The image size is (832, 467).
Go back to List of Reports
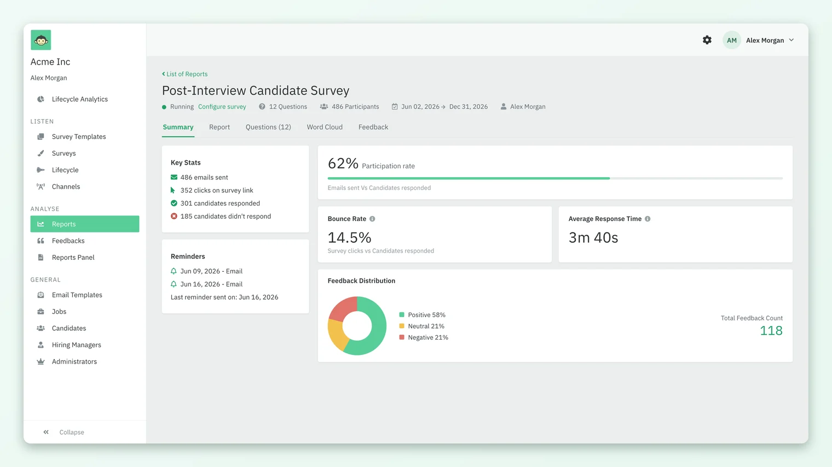point(185,74)
